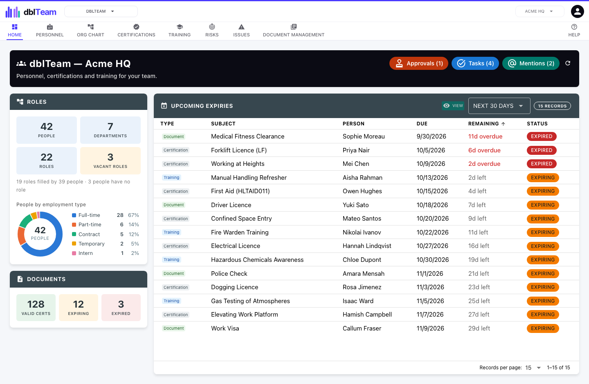Screen dimensions: 589x384
Task: Select the Medical Fitness Clearance row
Action: point(366,136)
